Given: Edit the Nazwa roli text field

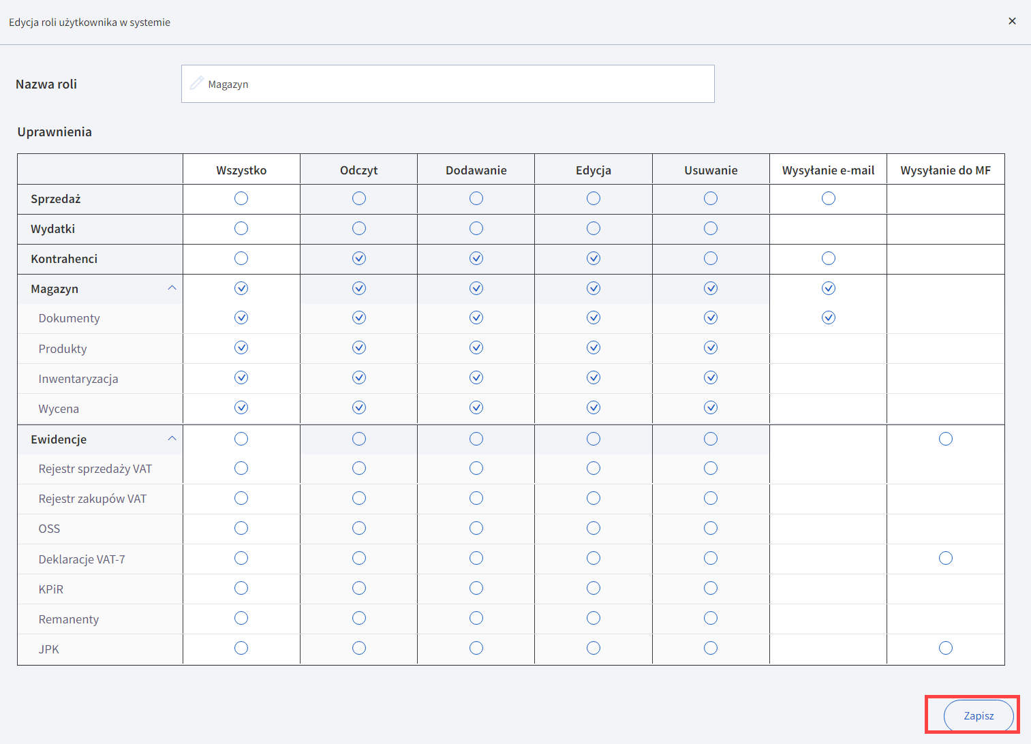Looking at the screenshot, I should pyautogui.click(x=457, y=84).
